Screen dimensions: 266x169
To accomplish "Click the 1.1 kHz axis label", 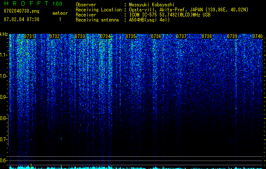I will (3, 55).
